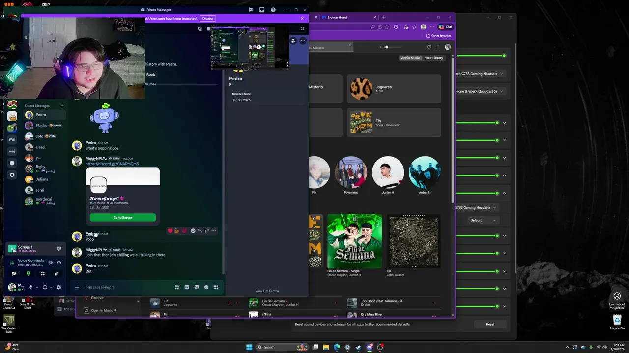Disconnect from the voice channel
The width and height of the screenshot is (629, 353).
59,263
